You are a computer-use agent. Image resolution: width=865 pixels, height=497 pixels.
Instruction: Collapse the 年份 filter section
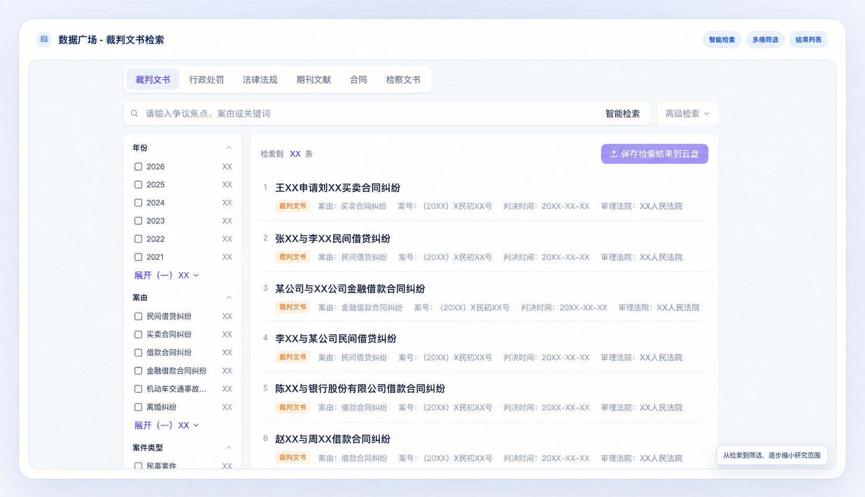[229, 148]
